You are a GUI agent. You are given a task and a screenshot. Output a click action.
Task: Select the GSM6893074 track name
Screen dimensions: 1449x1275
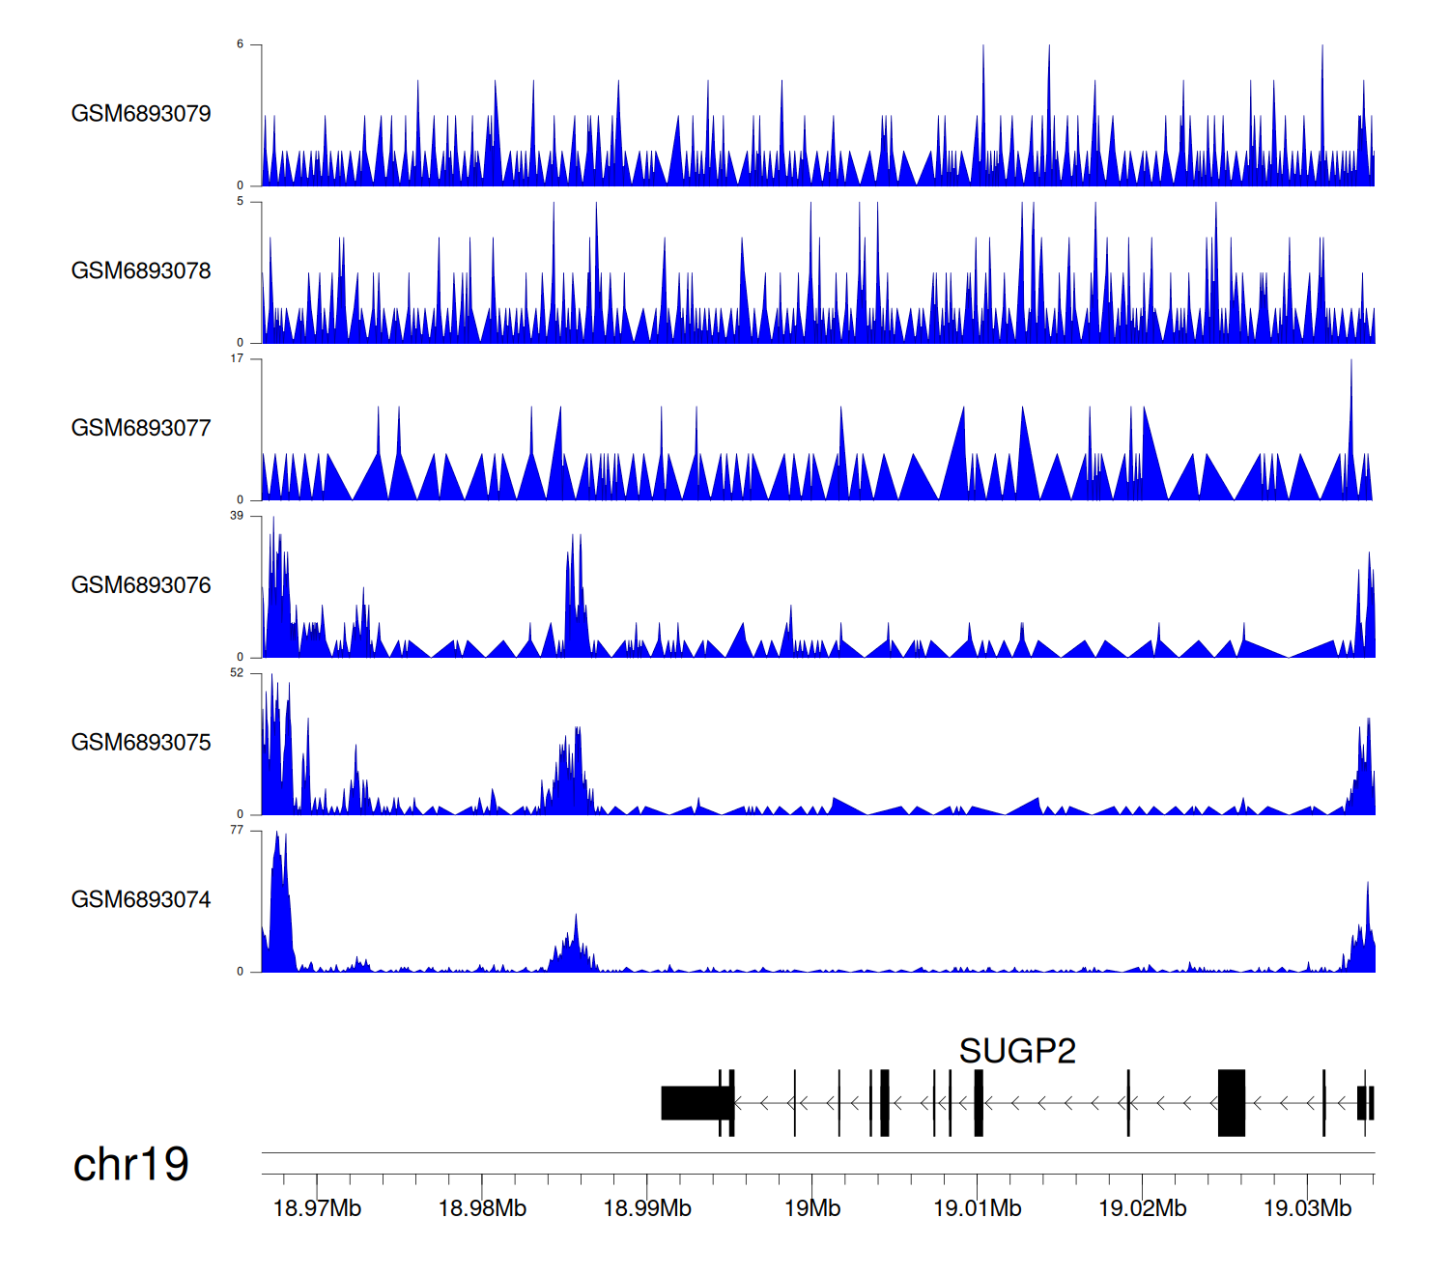pos(141,900)
